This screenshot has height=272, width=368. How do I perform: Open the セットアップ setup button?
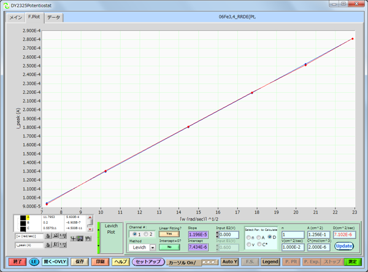148,262
